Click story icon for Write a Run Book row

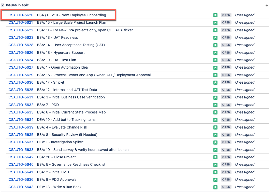coord(215,187)
